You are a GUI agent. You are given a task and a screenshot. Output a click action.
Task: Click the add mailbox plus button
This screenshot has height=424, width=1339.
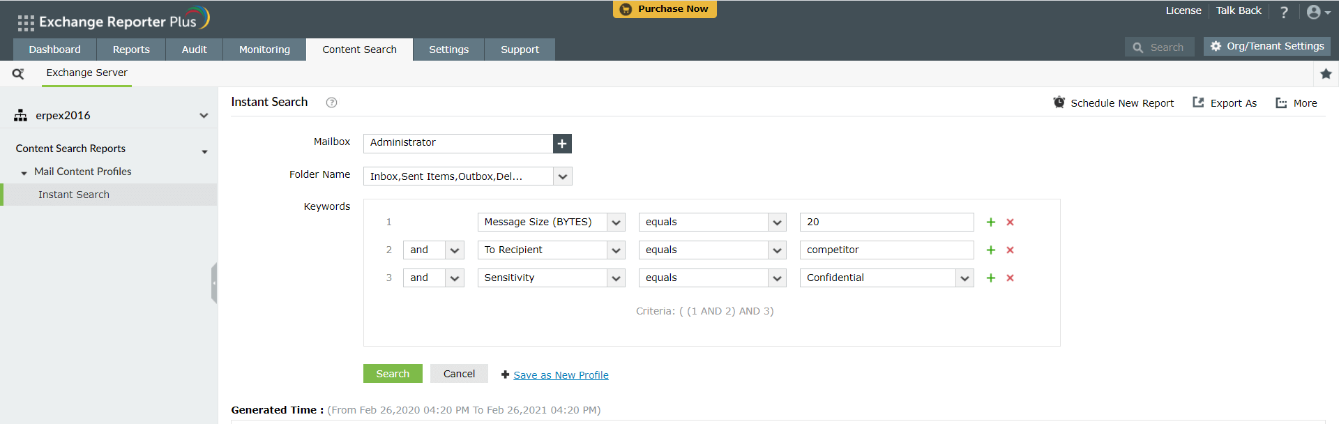pyautogui.click(x=562, y=144)
